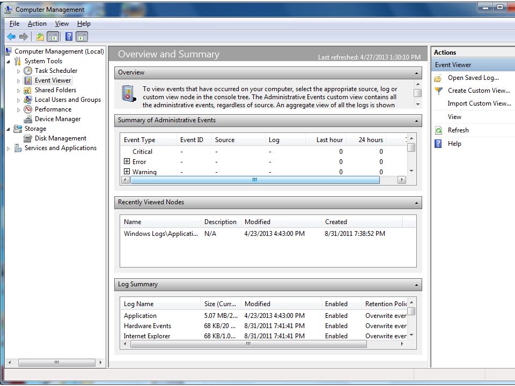The image size is (515, 386).
Task: Select the Application log row
Action: (x=264, y=316)
